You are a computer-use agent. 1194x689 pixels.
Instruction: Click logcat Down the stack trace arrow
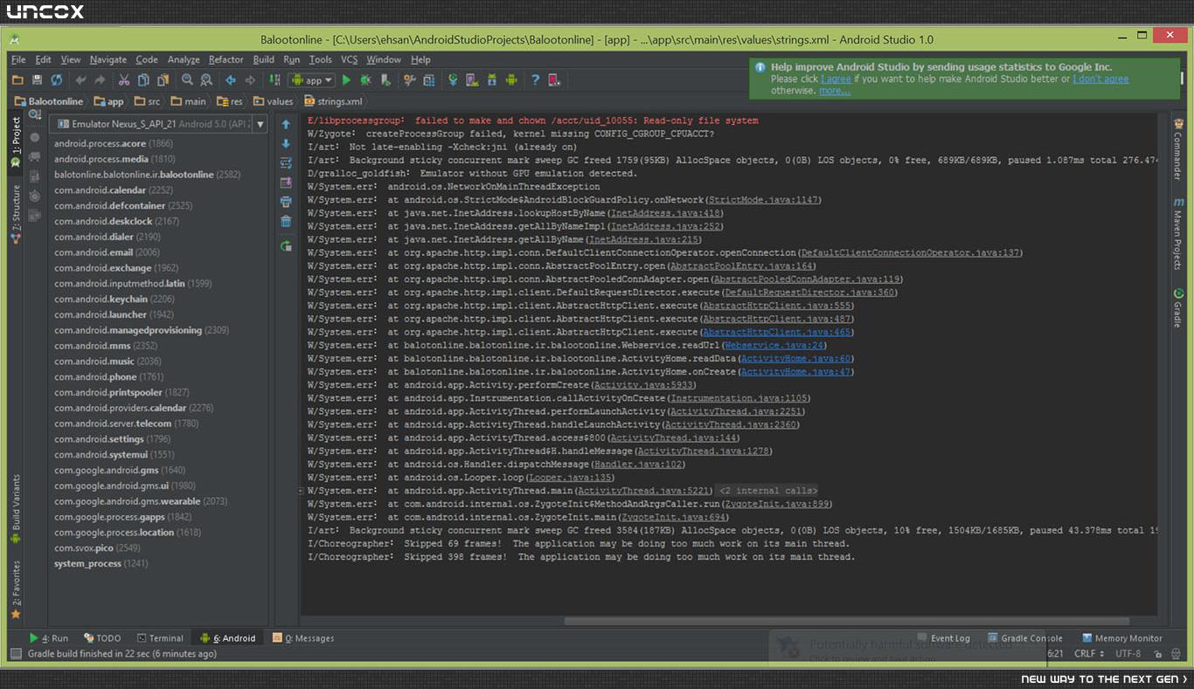click(x=286, y=144)
